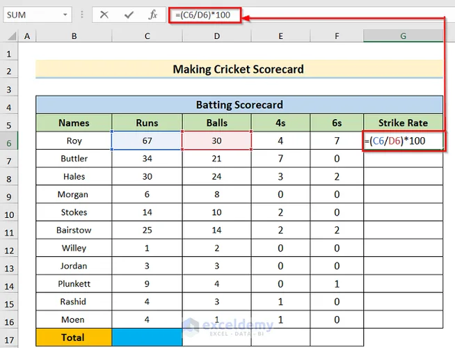Click the Bairstow name cell

pyautogui.click(x=74, y=230)
